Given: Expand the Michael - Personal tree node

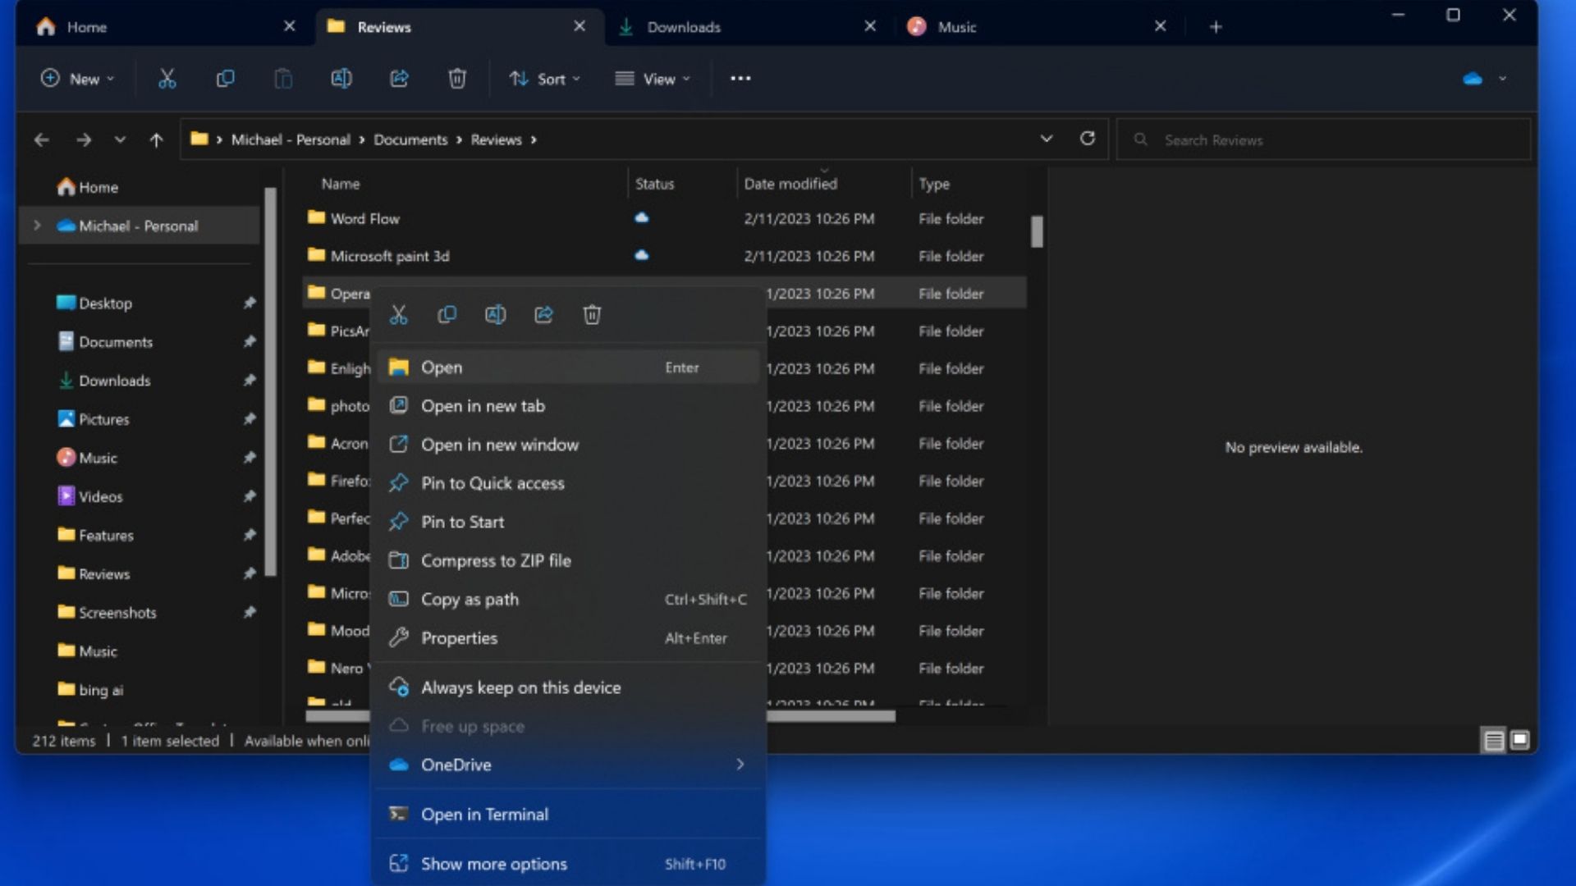Looking at the screenshot, I should click(x=37, y=226).
